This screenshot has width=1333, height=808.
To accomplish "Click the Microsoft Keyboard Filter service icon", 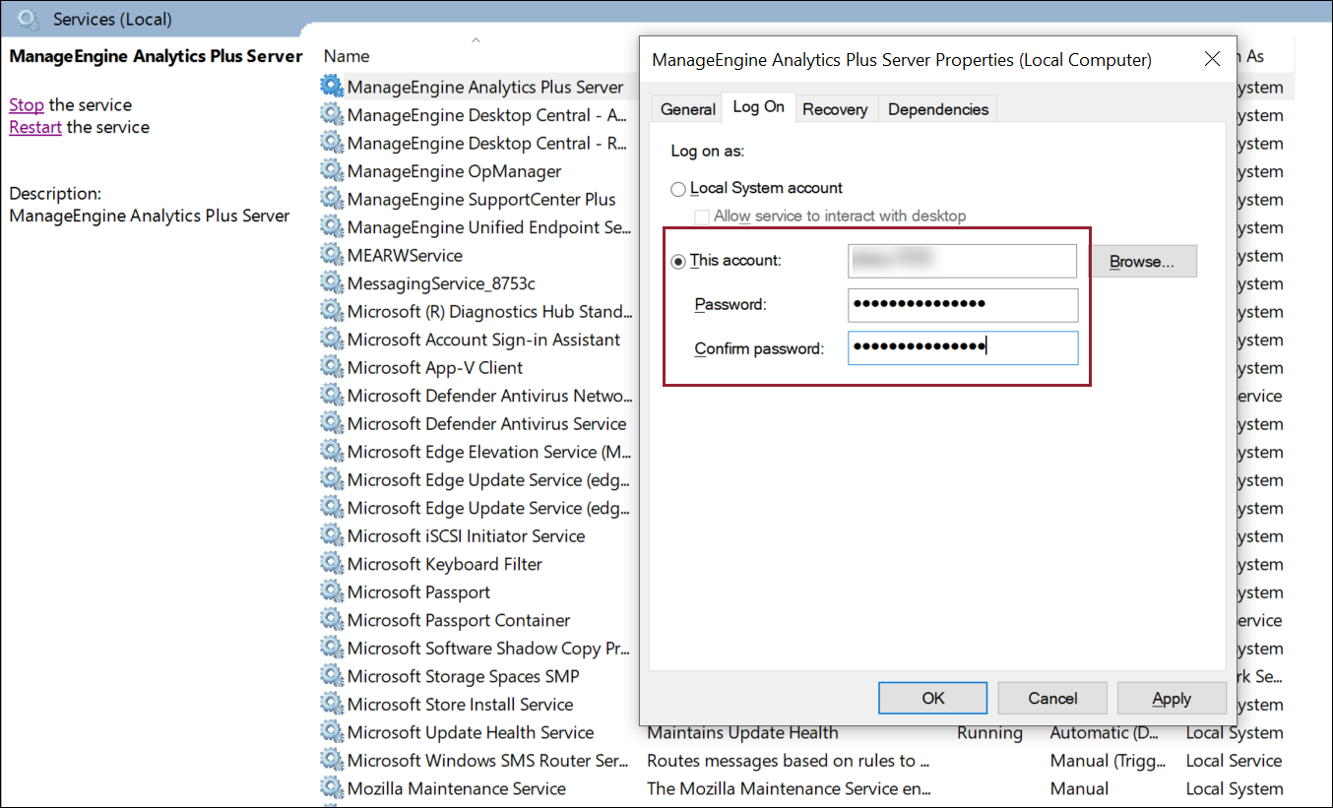I will point(332,564).
